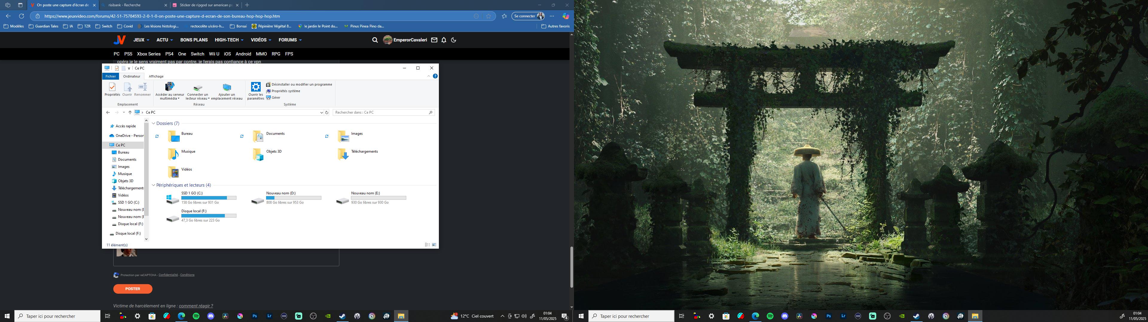Click Gérer in Système group
This screenshot has width=1148, height=322.
click(273, 98)
